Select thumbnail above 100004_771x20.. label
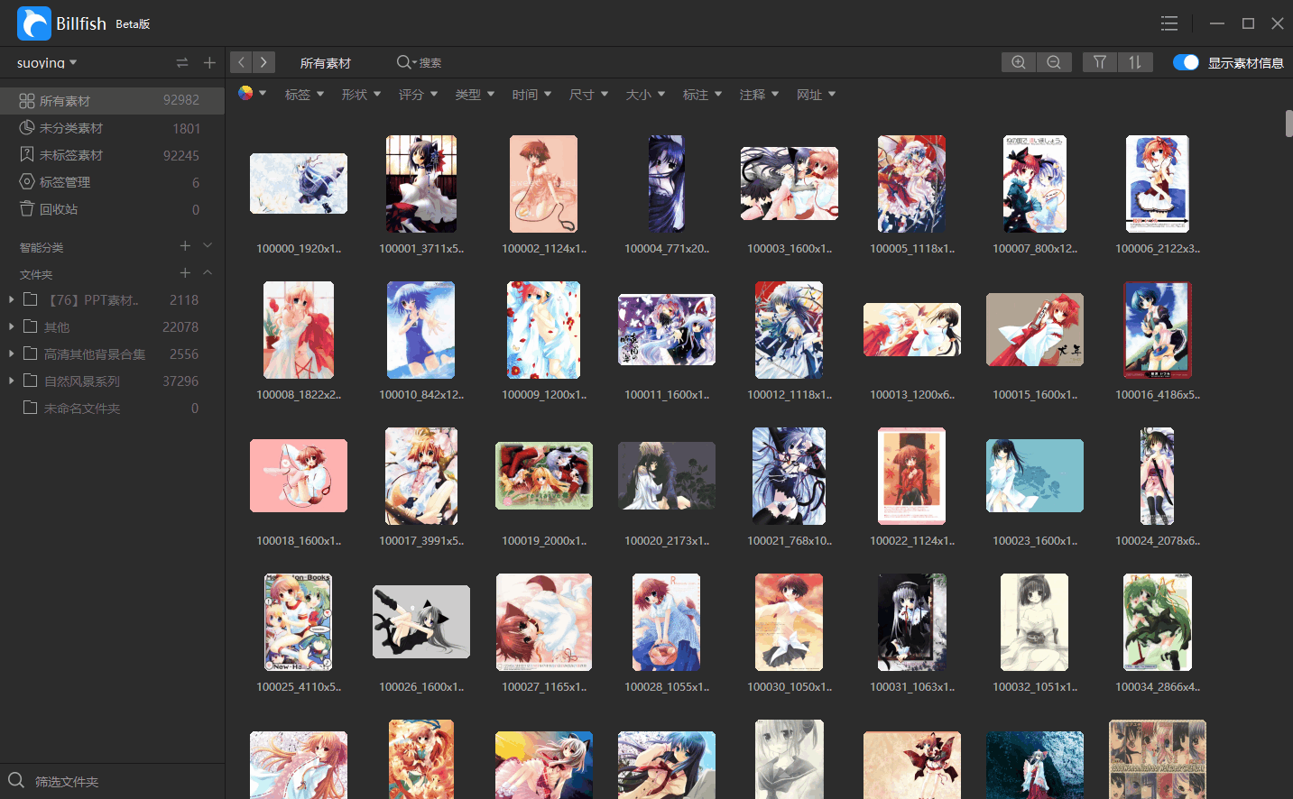The height and width of the screenshot is (799, 1293). (667, 184)
